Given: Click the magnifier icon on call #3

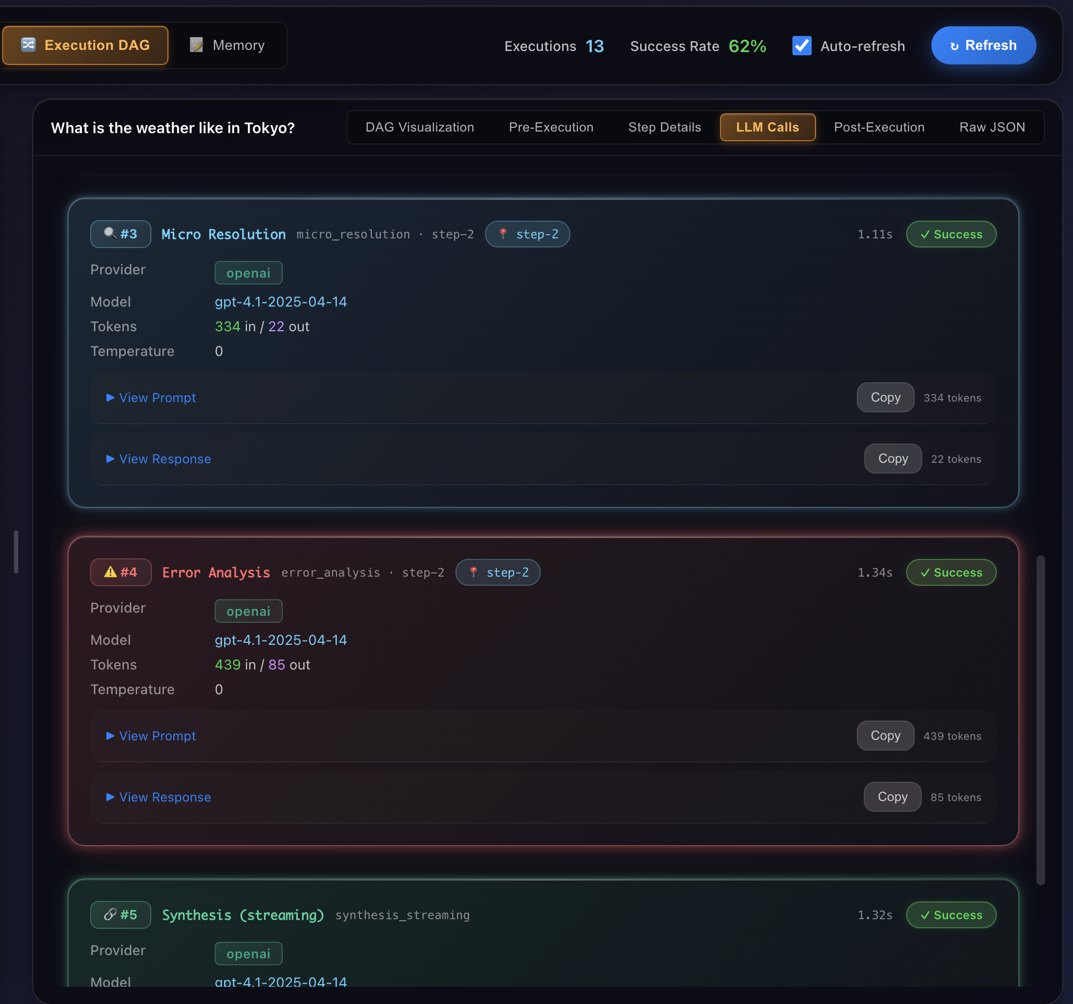Looking at the screenshot, I should pos(109,234).
